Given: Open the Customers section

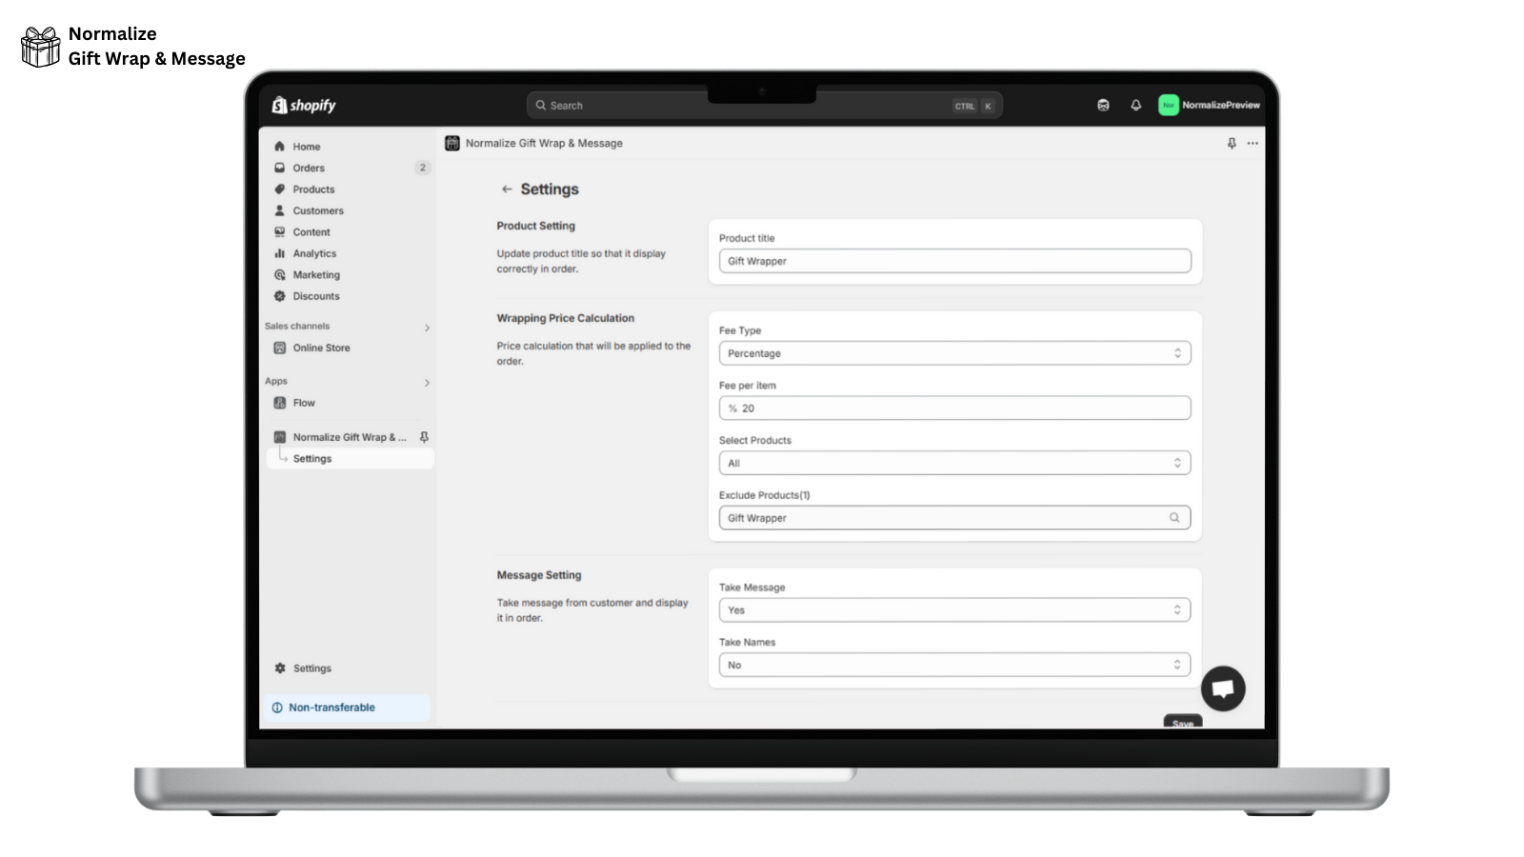Looking at the screenshot, I should 318,210.
